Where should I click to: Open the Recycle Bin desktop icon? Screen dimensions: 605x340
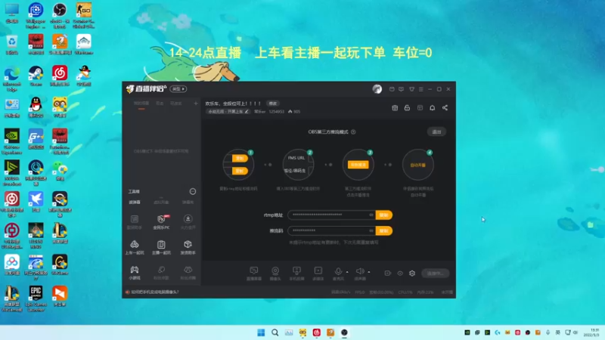(11, 45)
